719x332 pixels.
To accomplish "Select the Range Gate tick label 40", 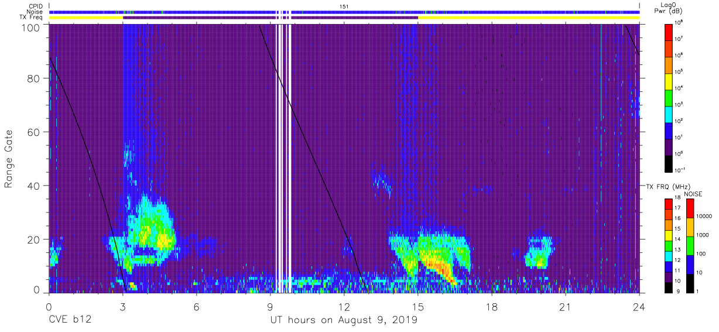I will point(34,186).
